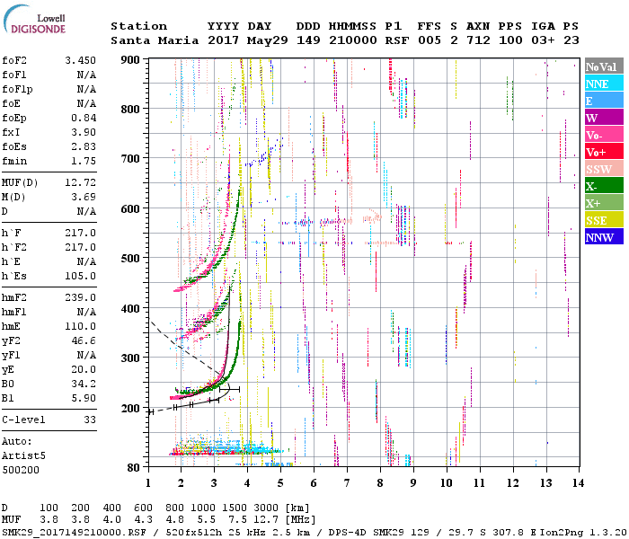Select the Vo- pink legend swatch
This screenshot has height=539, width=629.
pyautogui.click(x=604, y=135)
